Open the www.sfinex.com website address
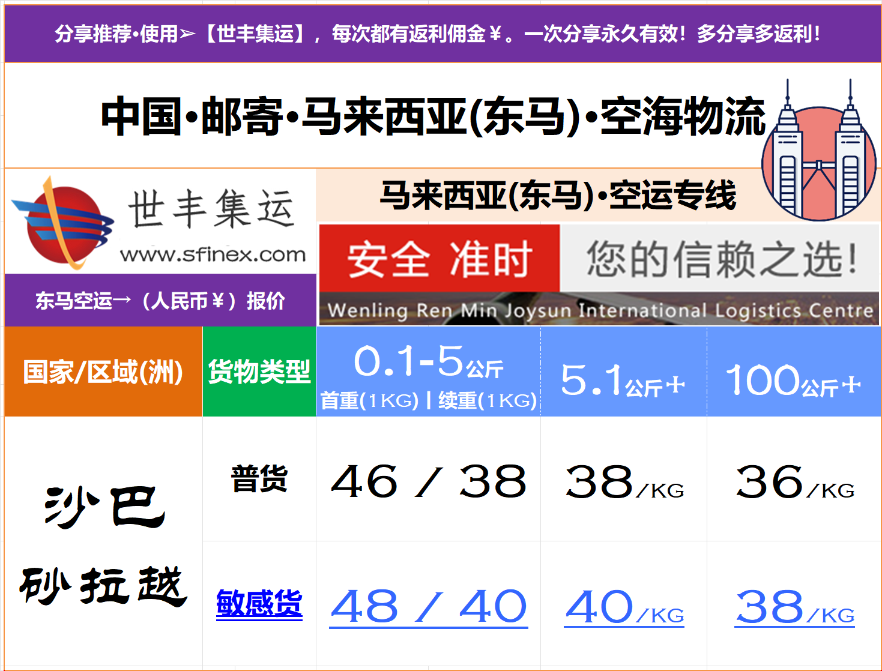This screenshot has height=671, width=882. pos(213,254)
